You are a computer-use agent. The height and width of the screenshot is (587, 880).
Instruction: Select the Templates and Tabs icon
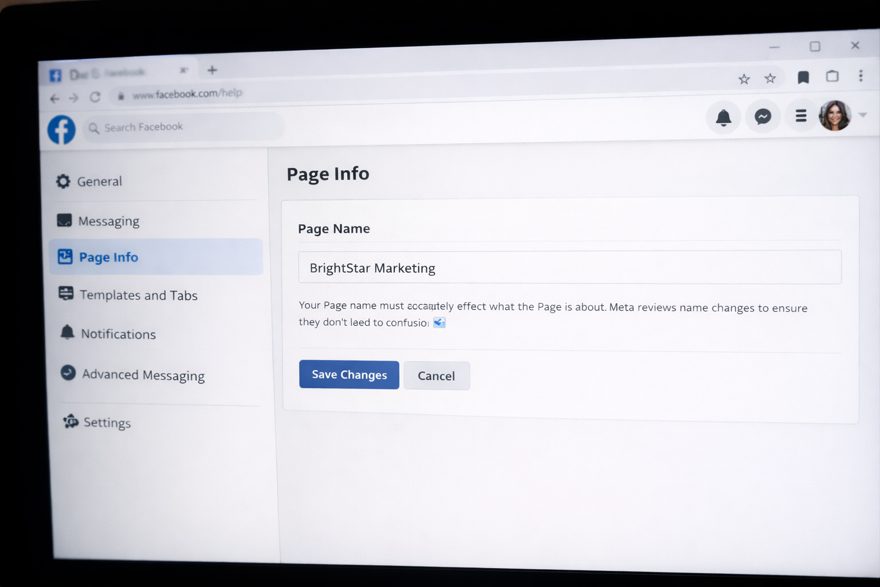coord(65,294)
